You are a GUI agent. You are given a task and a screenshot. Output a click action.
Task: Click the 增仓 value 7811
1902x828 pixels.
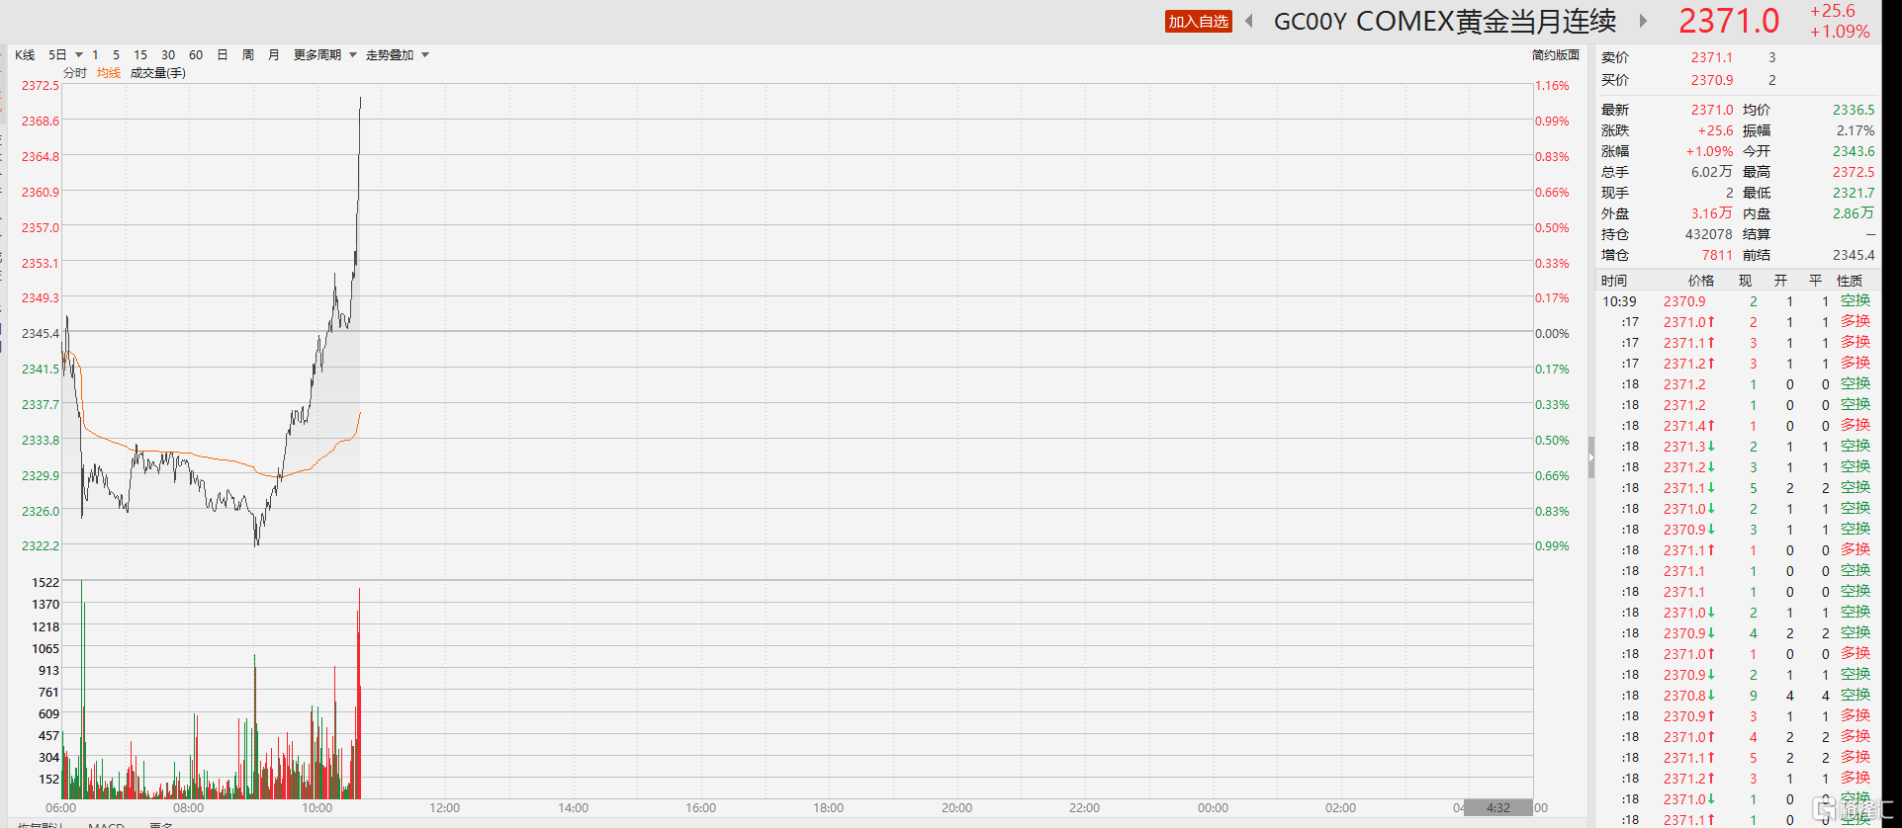[1717, 255]
